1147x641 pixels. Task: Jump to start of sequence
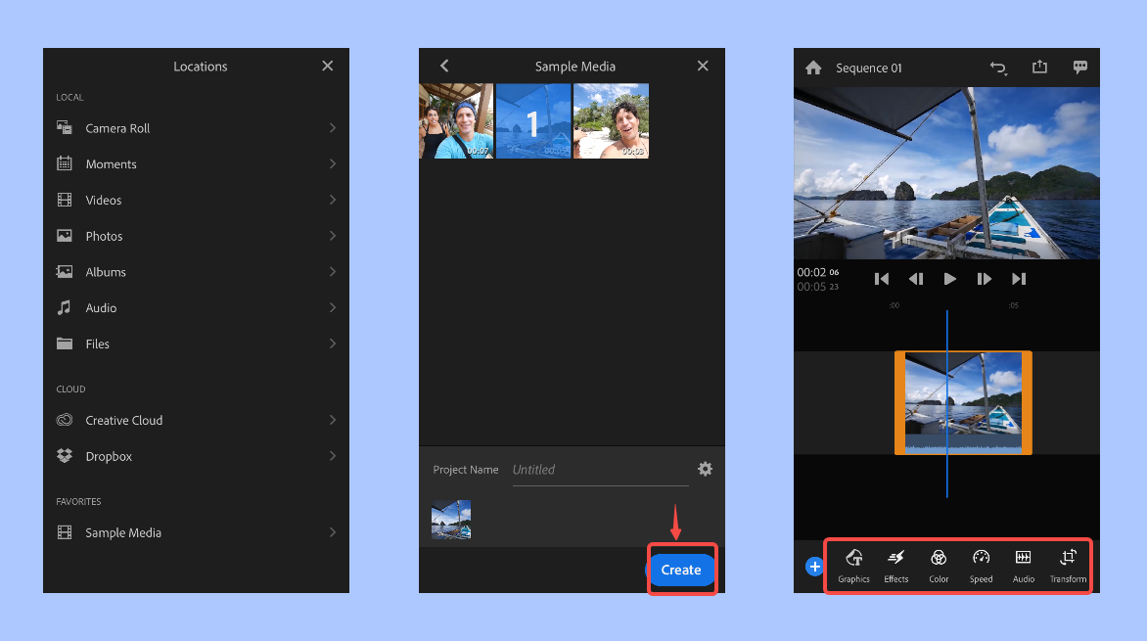(x=882, y=279)
